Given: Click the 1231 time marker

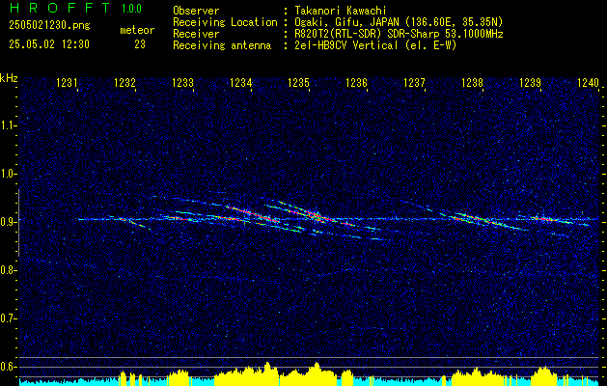Looking at the screenshot, I should coord(67,83).
